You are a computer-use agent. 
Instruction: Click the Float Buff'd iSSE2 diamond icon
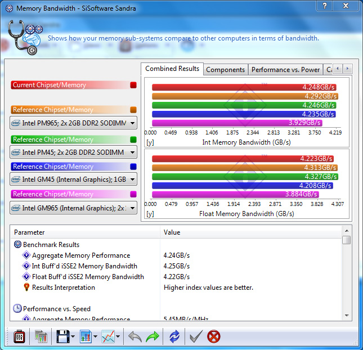pyautogui.click(x=26, y=276)
